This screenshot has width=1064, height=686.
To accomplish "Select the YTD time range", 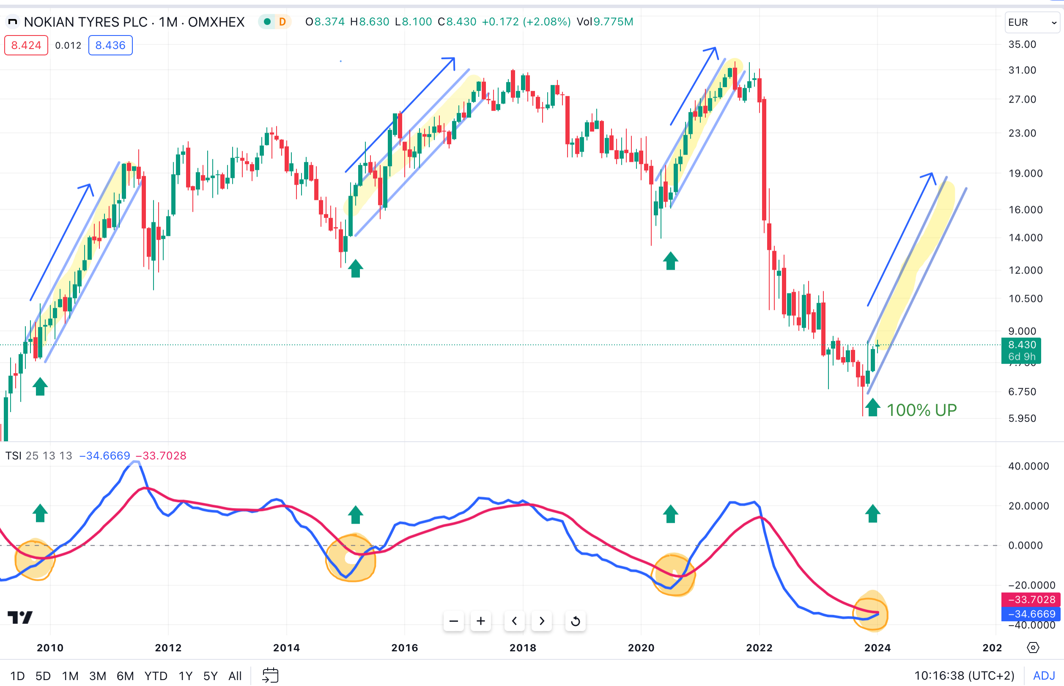I will (156, 676).
